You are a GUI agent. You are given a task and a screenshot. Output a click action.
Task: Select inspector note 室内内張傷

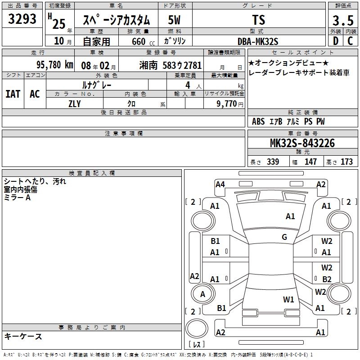tap(20, 189)
